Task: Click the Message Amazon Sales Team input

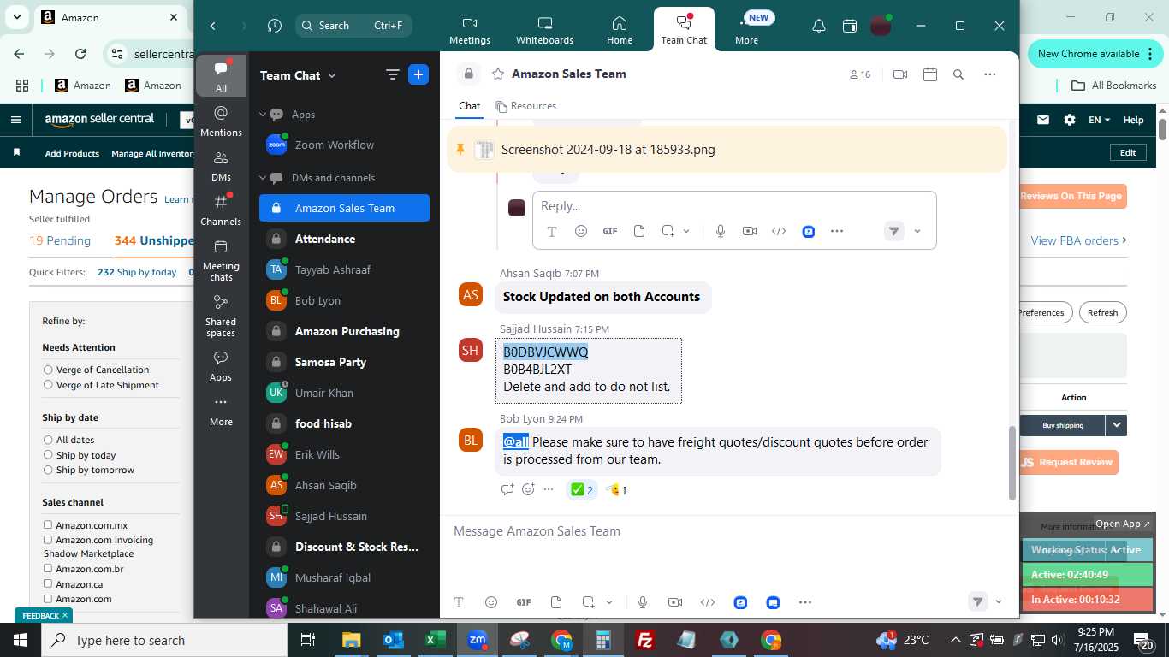Action: pyautogui.click(x=729, y=531)
